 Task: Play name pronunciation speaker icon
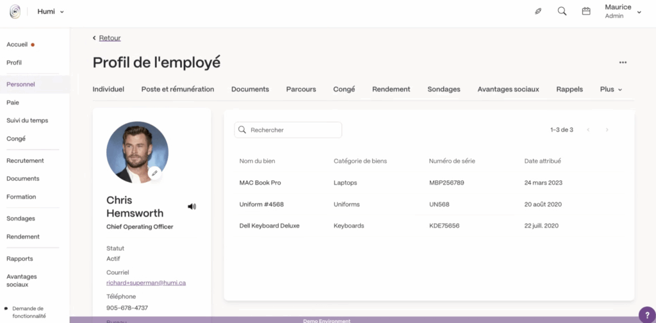point(192,206)
